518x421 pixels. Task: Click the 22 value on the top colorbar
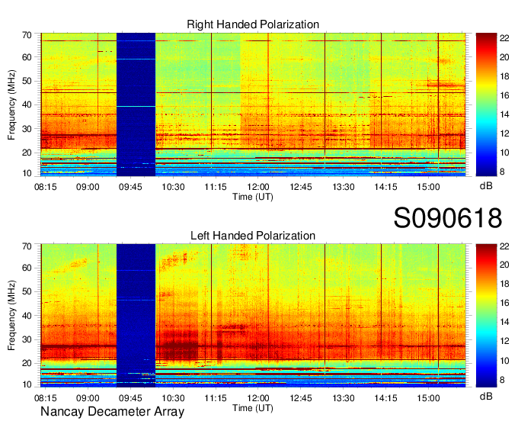504,38
